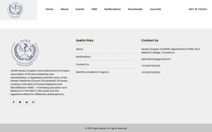Click the Useful links heading

85,40
